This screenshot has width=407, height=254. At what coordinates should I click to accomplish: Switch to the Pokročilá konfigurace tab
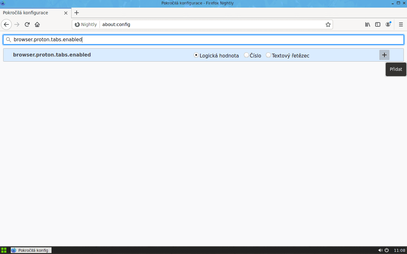point(35,13)
